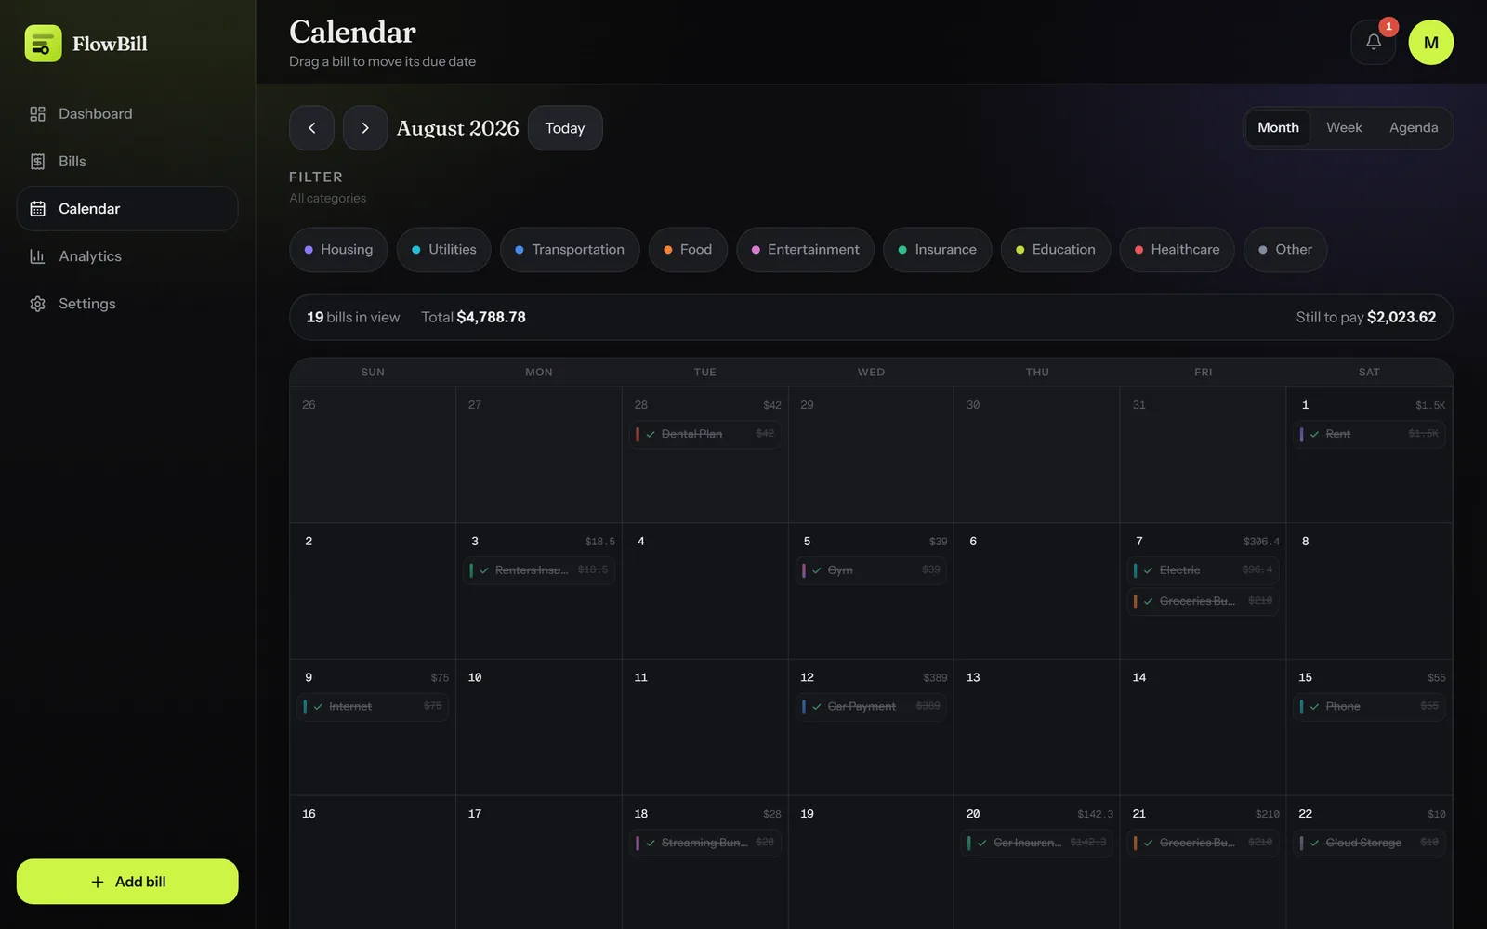Screen dimensions: 1487x929
Task: Open the Phone bill entry
Action: pos(1369,707)
